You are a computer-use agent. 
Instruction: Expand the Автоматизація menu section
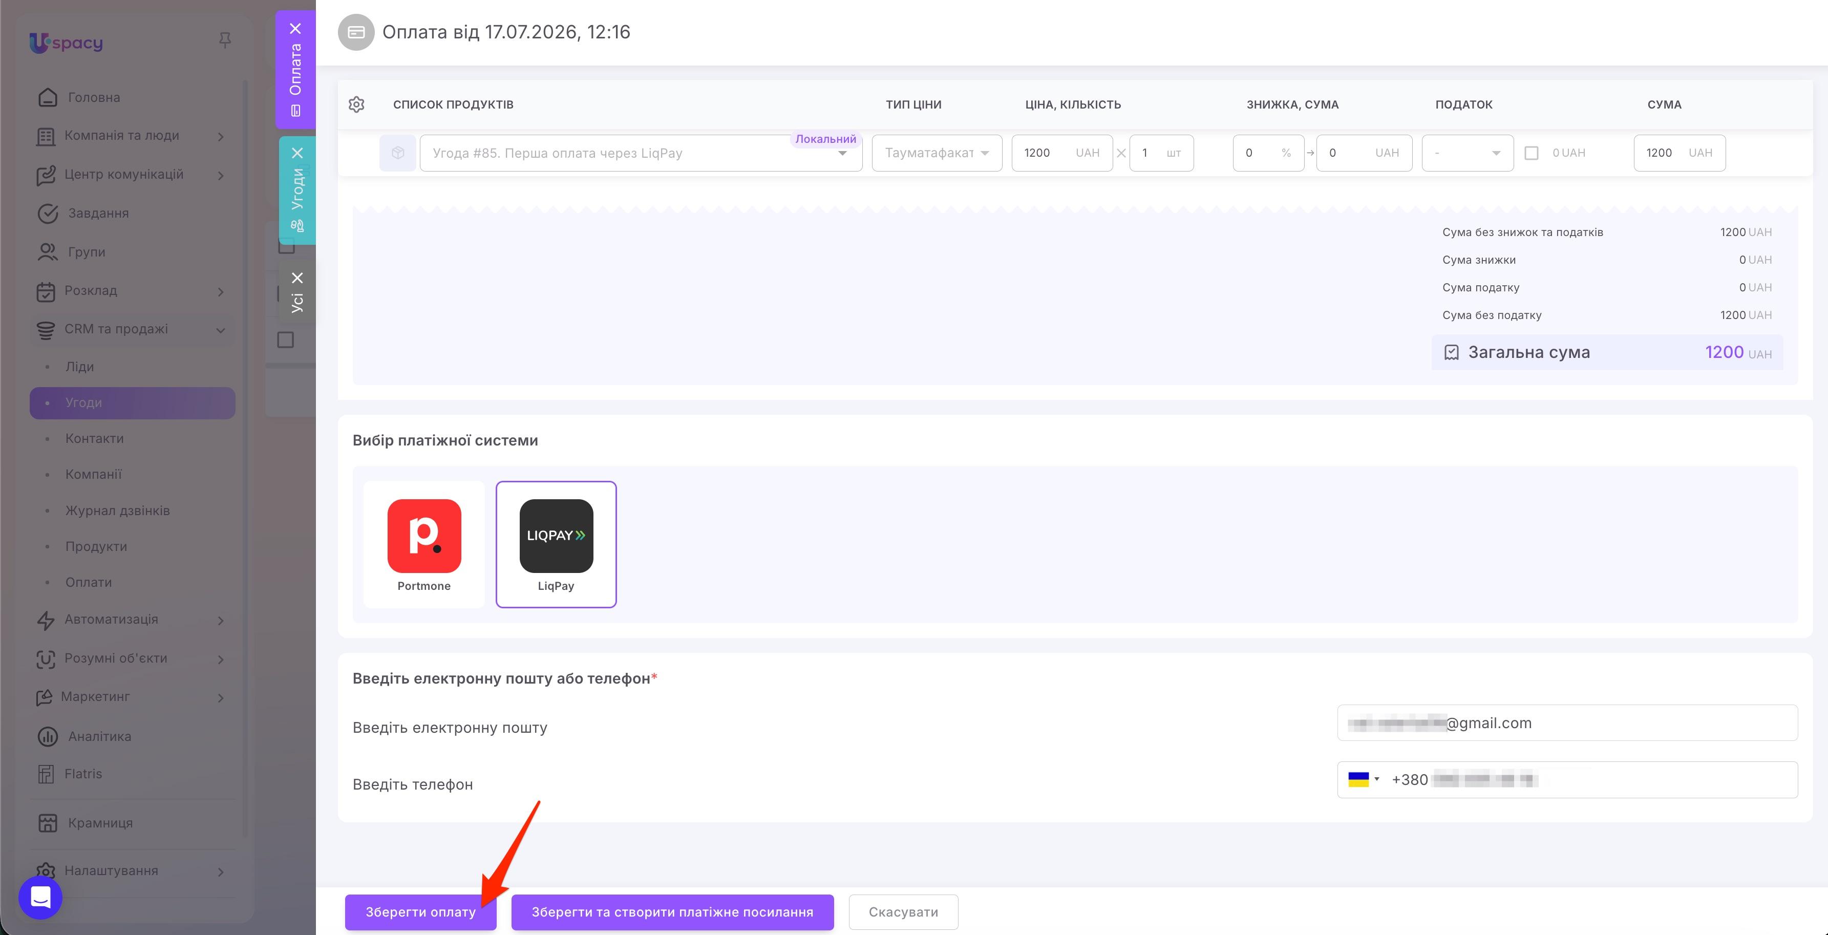pyautogui.click(x=221, y=620)
